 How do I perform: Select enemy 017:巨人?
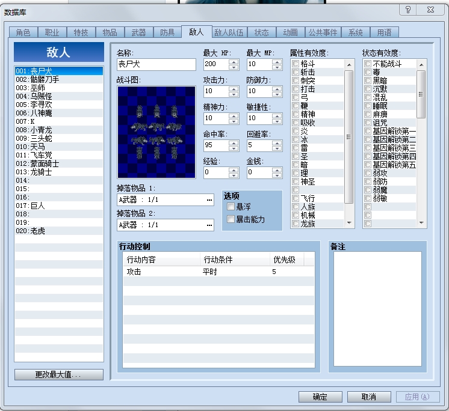tap(59, 205)
